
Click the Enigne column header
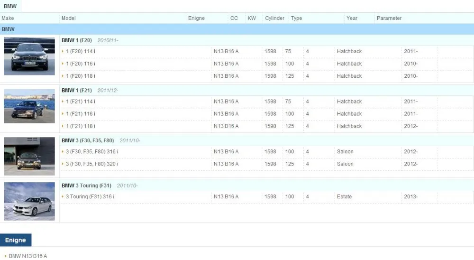pos(197,18)
